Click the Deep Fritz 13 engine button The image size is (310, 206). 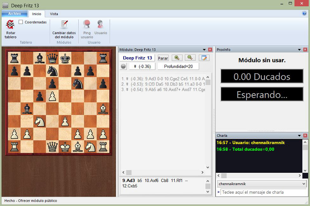click(138, 58)
